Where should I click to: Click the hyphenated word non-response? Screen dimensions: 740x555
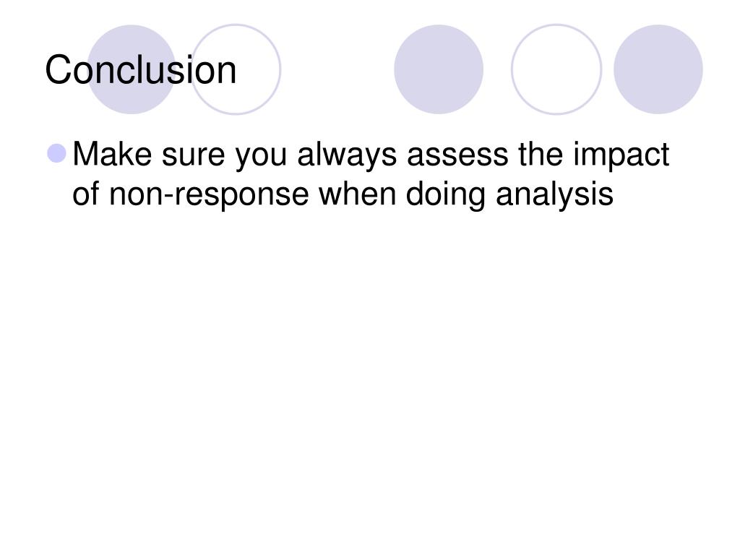pos(209,195)
